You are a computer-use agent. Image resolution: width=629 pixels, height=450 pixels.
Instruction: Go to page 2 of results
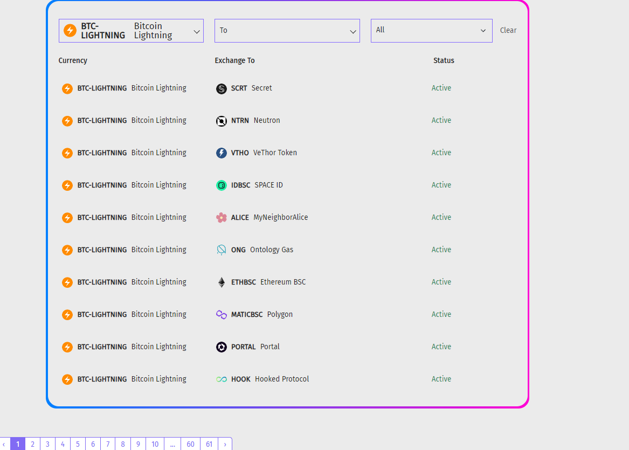tap(32, 444)
